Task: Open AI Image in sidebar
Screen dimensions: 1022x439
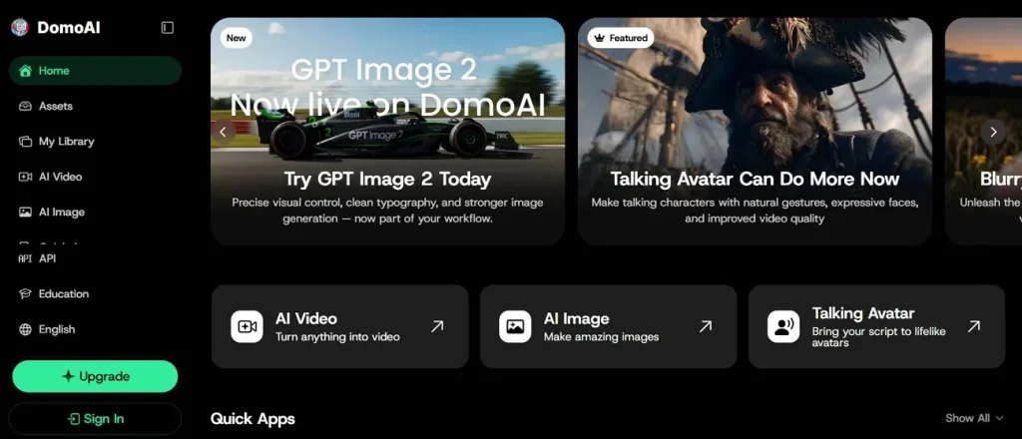Action: 95,212
